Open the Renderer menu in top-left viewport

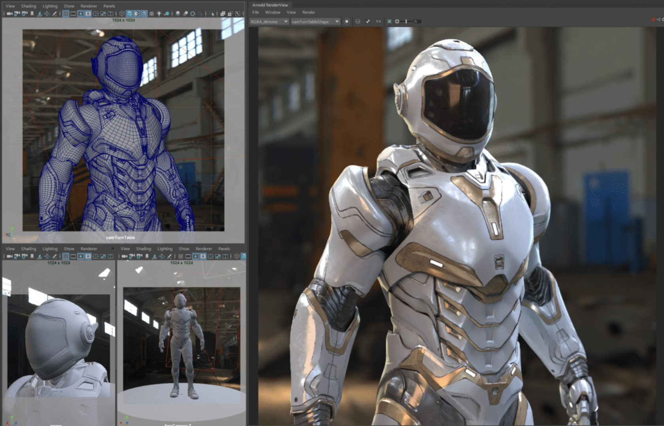point(89,6)
